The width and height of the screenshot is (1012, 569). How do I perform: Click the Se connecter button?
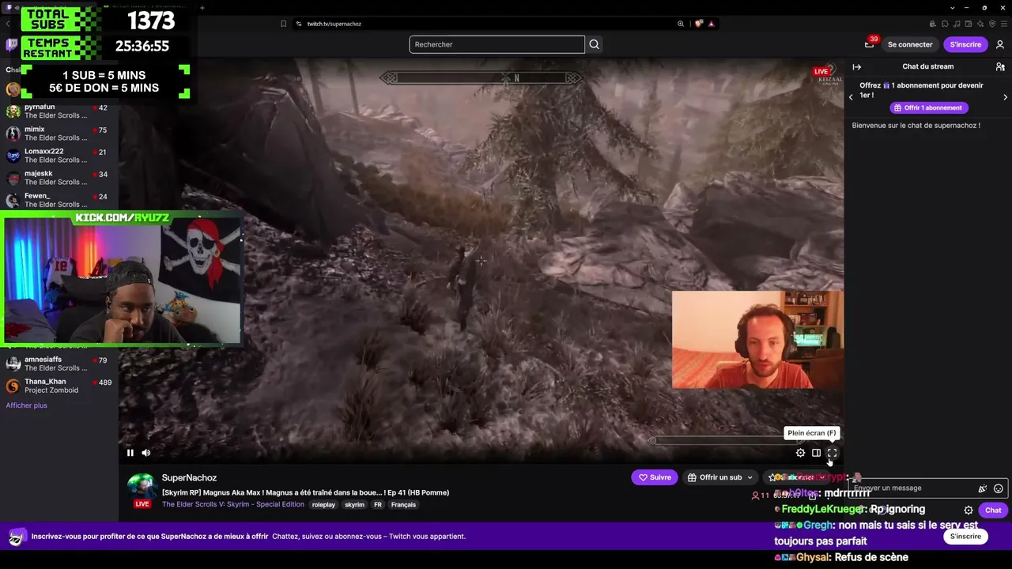coord(910,44)
